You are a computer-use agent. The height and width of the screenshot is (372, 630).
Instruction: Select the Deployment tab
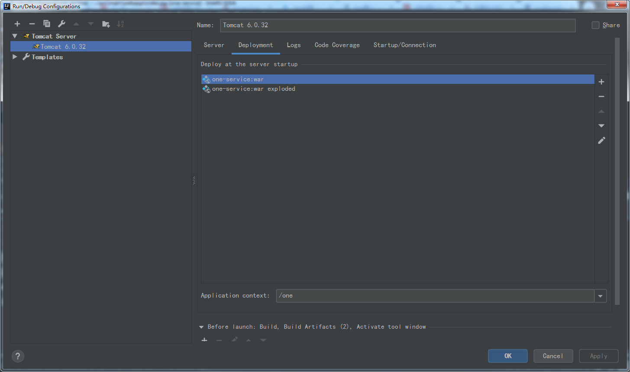[255, 45]
